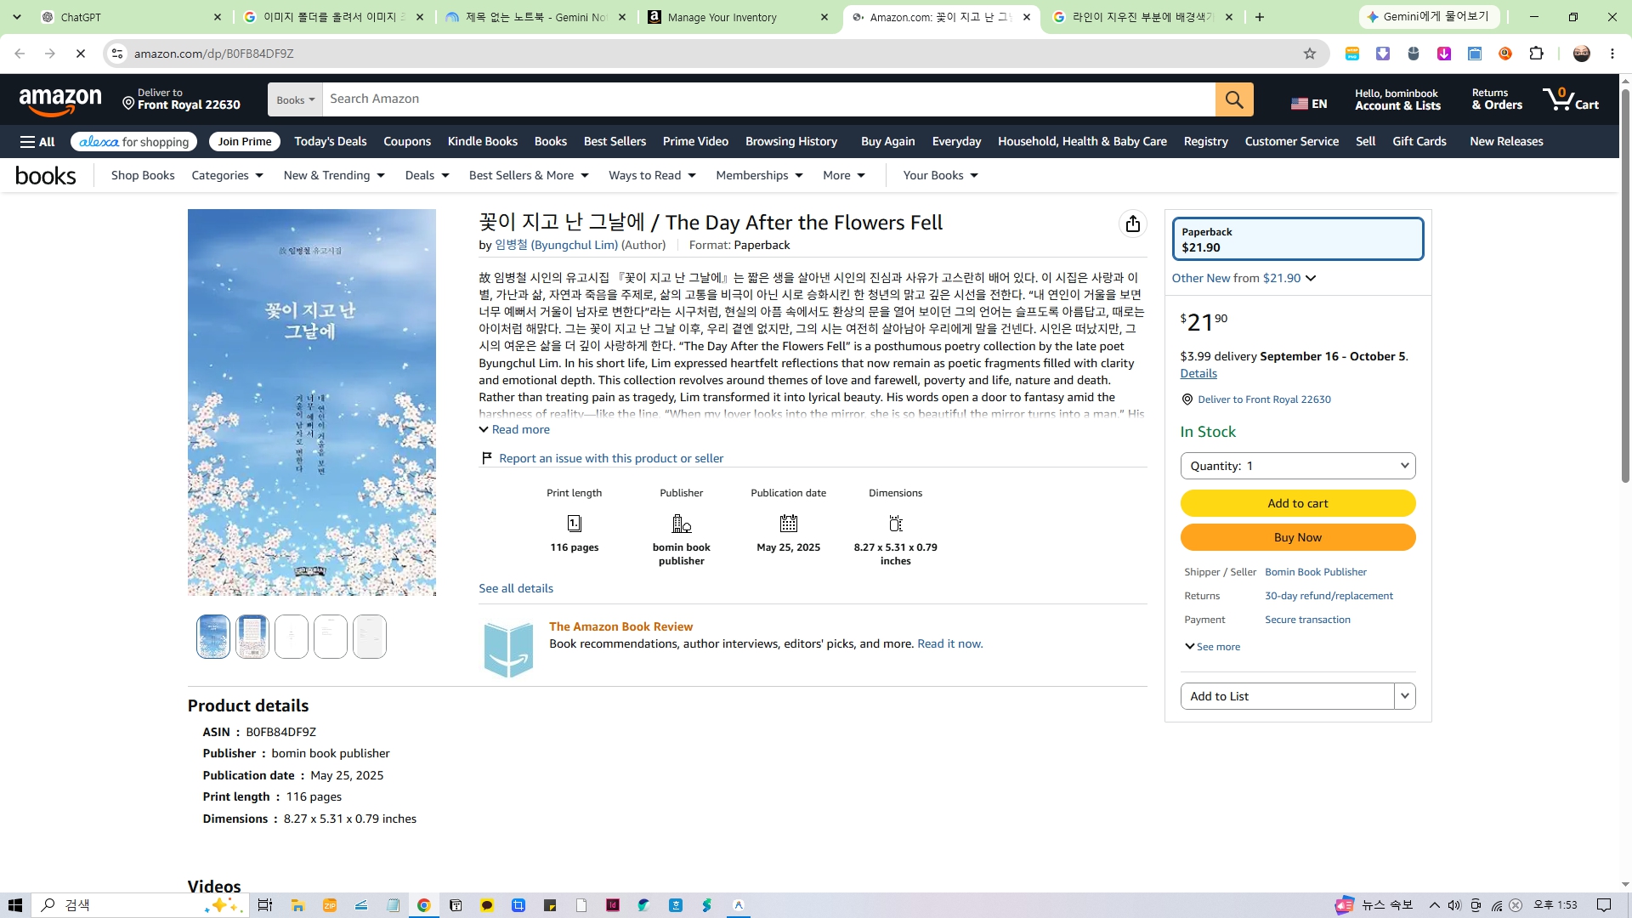The height and width of the screenshot is (918, 1632).
Task: Click the delivery Details link
Action: point(1198,373)
